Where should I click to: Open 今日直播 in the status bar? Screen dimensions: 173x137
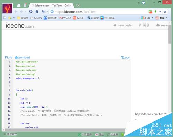pyautogui.click(x=85, y=134)
